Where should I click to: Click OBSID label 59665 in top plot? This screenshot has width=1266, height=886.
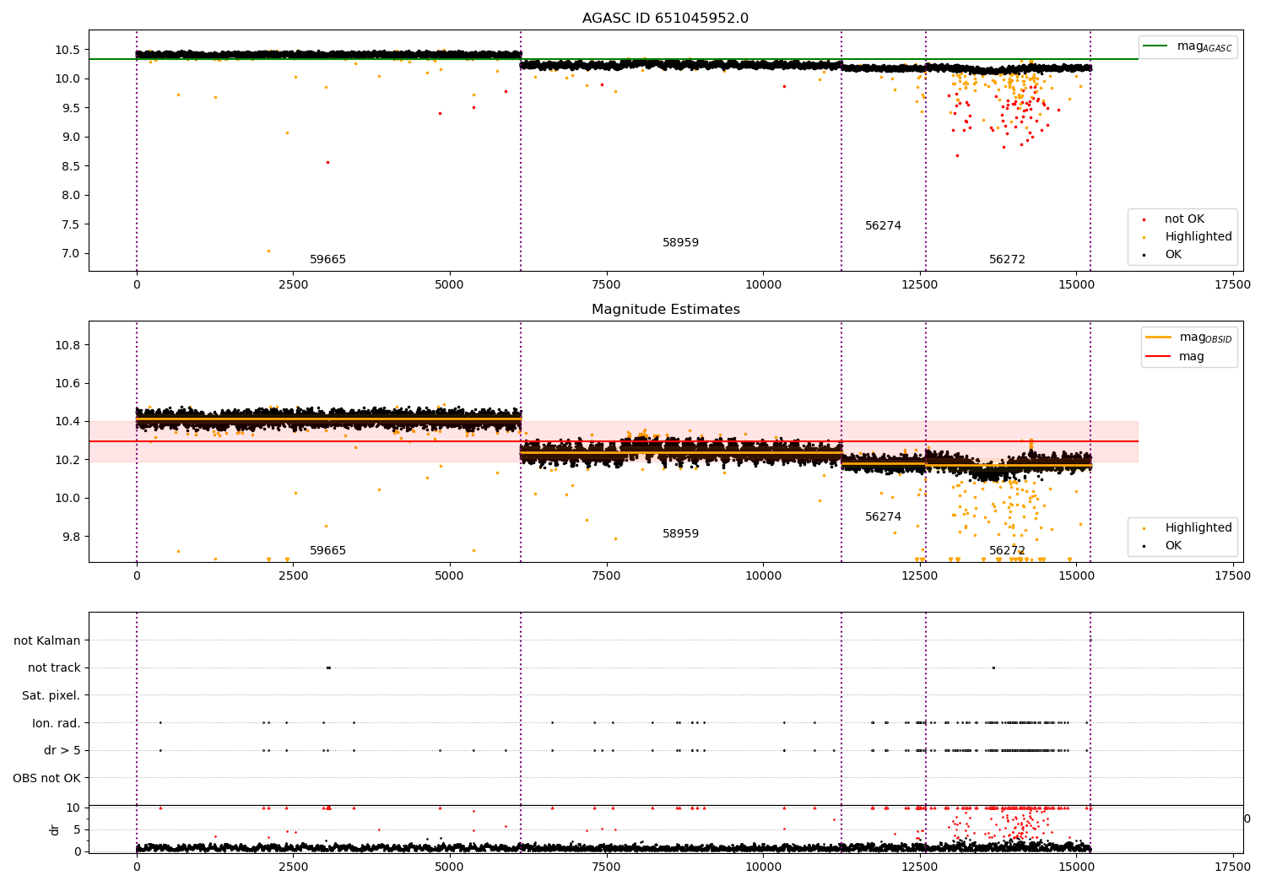click(x=327, y=260)
